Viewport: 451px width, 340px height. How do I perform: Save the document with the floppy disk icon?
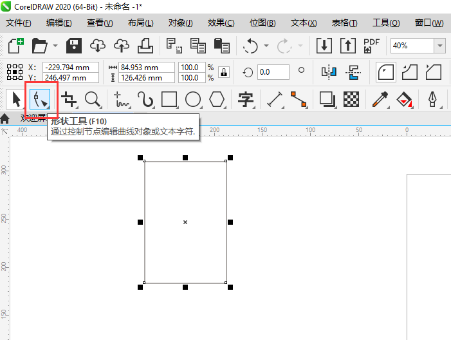(x=74, y=46)
